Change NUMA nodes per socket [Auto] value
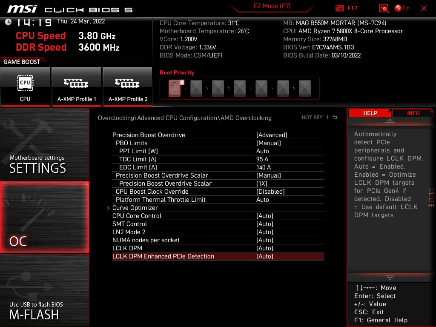This screenshot has width=436, height=327. click(x=265, y=240)
